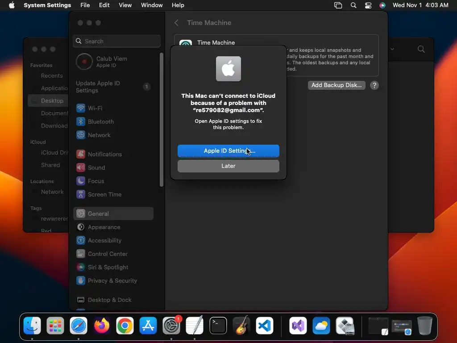Open the Trash in the Dock

(x=425, y=326)
